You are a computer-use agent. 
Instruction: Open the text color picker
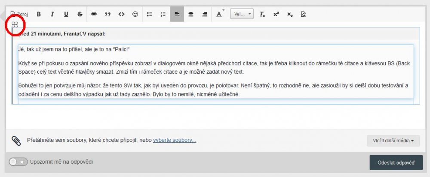pyautogui.click(x=220, y=14)
